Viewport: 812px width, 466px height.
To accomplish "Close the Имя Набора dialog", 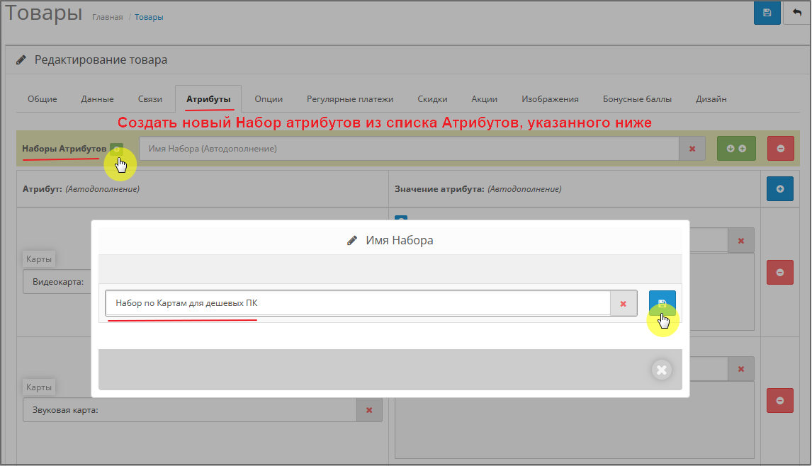I will click(x=661, y=370).
